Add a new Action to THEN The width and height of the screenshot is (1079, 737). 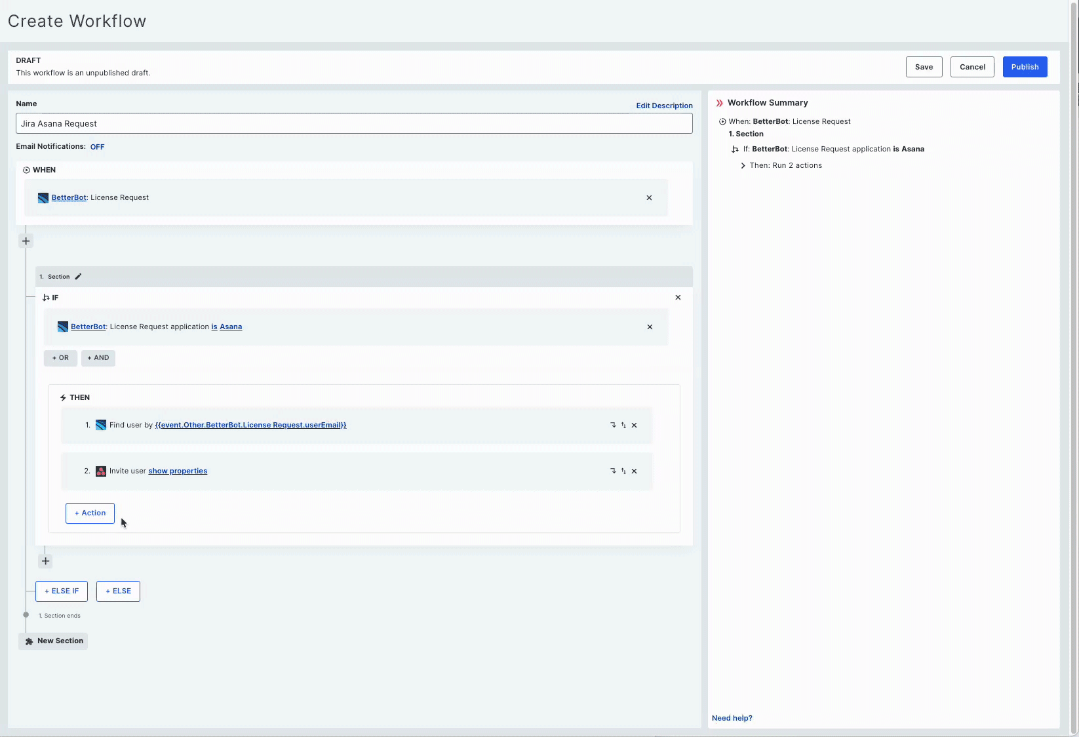click(90, 513)
